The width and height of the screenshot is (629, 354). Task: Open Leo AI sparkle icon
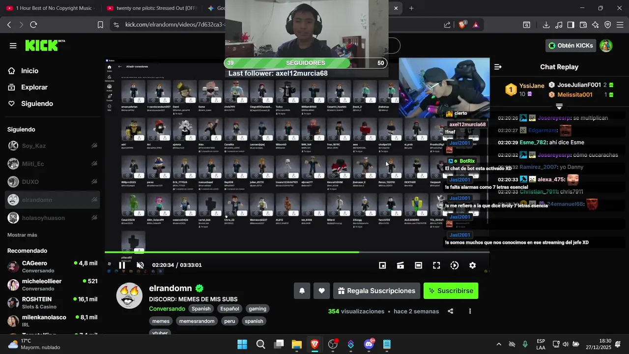pos(596,25)
